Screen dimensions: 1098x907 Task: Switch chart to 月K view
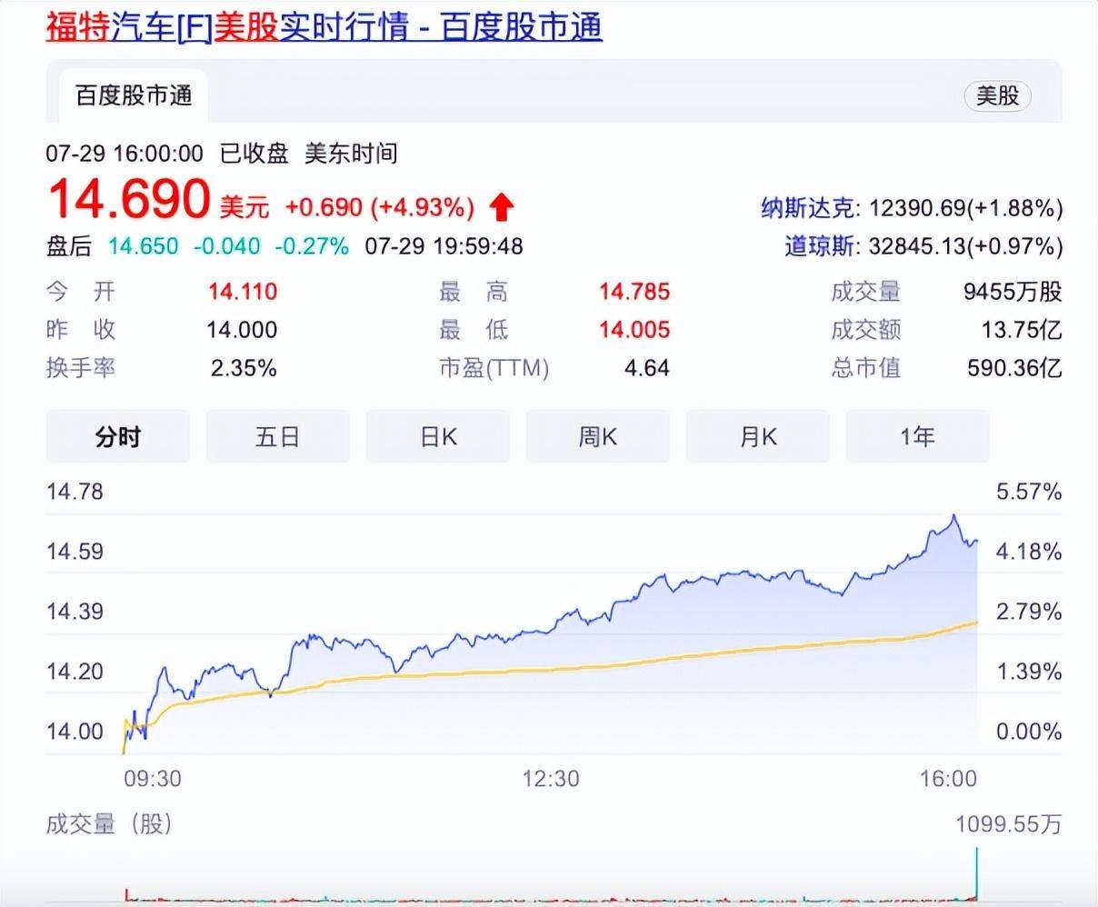[758, 437]
